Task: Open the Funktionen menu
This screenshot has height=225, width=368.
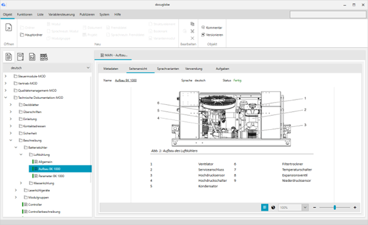Action: (x=25, y=15)
